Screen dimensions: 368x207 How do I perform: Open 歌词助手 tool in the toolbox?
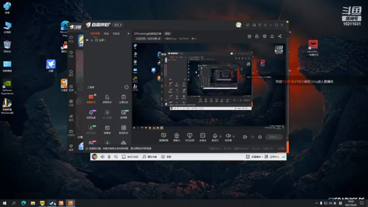tap(123, 129)
